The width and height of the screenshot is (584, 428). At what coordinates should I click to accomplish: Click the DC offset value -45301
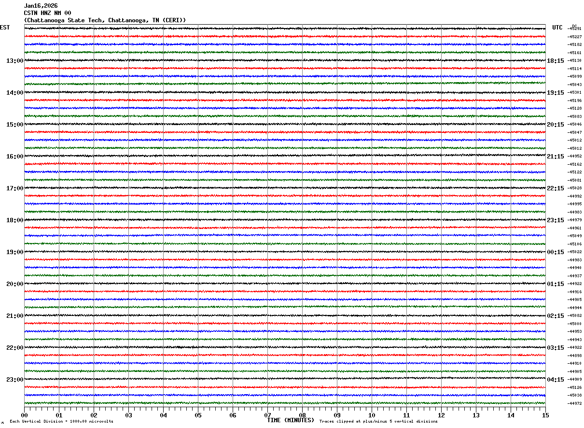pos(574,92)
